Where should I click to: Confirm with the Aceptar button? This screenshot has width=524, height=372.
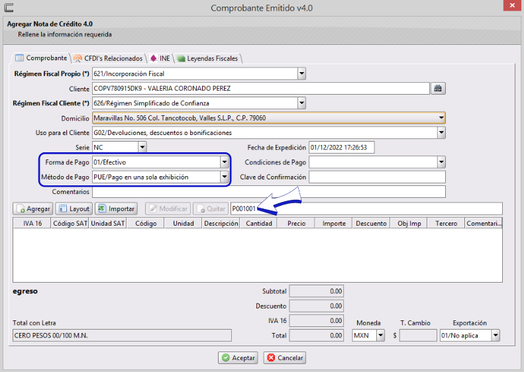[238, 357]
